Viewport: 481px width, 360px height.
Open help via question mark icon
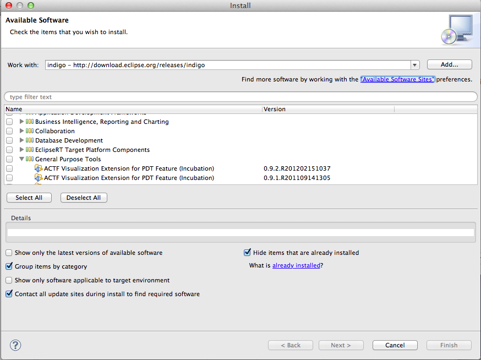pyautogui.click(x=15, y=345)
